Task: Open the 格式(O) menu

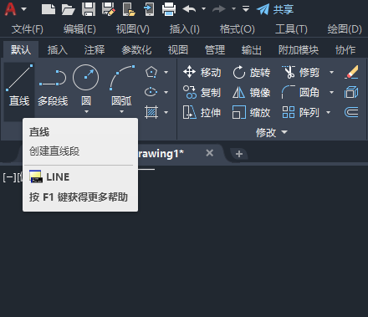Action: (x=238, y=29)
